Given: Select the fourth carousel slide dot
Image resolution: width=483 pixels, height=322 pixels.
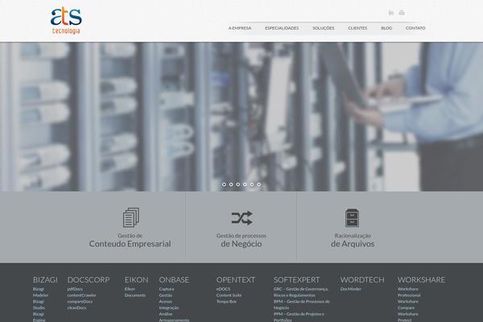Looking at the screenshot, I should coord(245,184).
